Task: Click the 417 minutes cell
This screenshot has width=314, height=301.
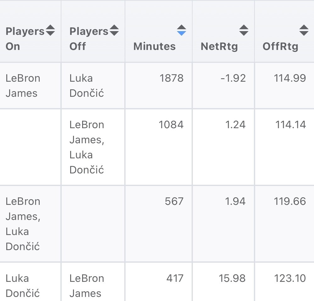Action: pos(174,278)
